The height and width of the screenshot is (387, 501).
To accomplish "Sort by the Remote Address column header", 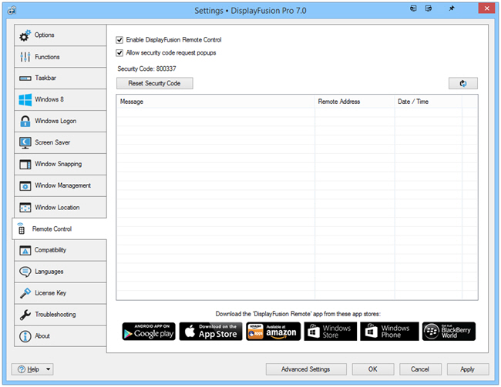I will pyautogui.click(x=355, y=102).
